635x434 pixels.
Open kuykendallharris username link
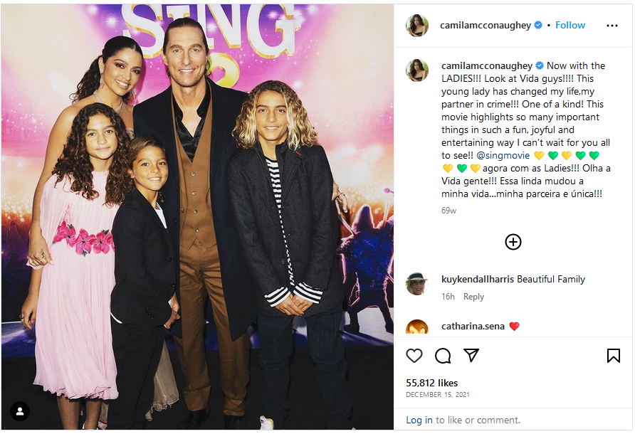click(x=478, y=280)
